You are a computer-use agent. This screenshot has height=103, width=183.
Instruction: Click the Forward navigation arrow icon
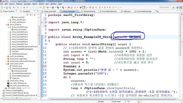[118, 7]
